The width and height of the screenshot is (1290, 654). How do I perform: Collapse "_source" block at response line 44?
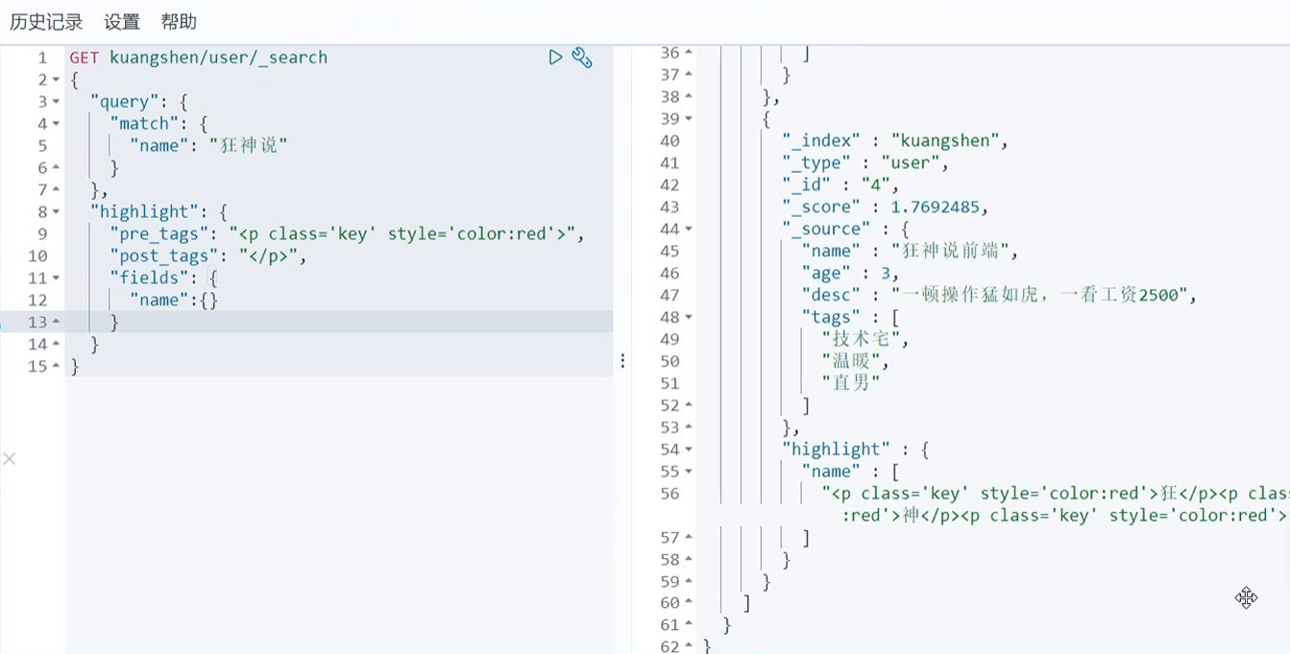(x=689, y=230)
